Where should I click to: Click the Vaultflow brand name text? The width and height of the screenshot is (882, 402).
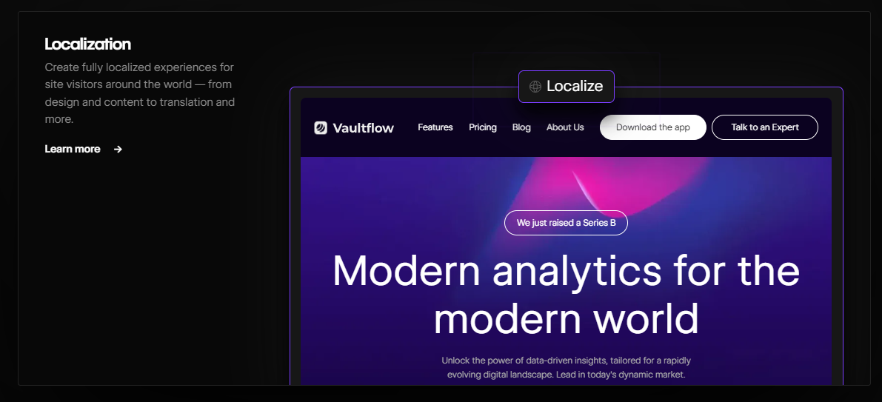pos(364,128)
